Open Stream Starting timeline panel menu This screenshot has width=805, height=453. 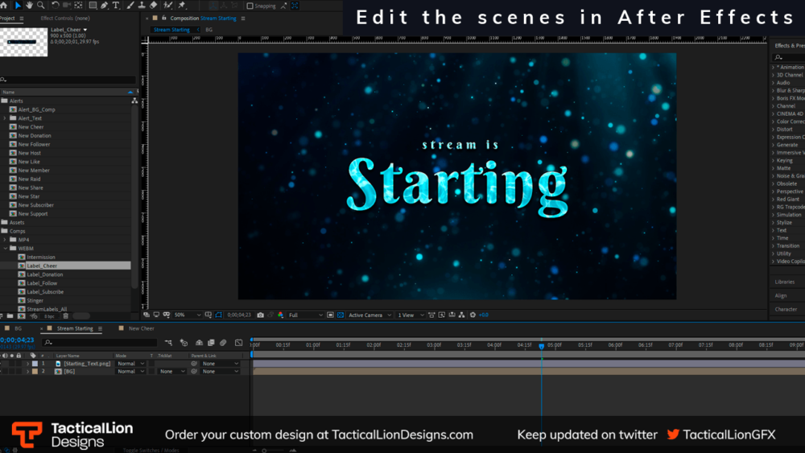(100, 328)
